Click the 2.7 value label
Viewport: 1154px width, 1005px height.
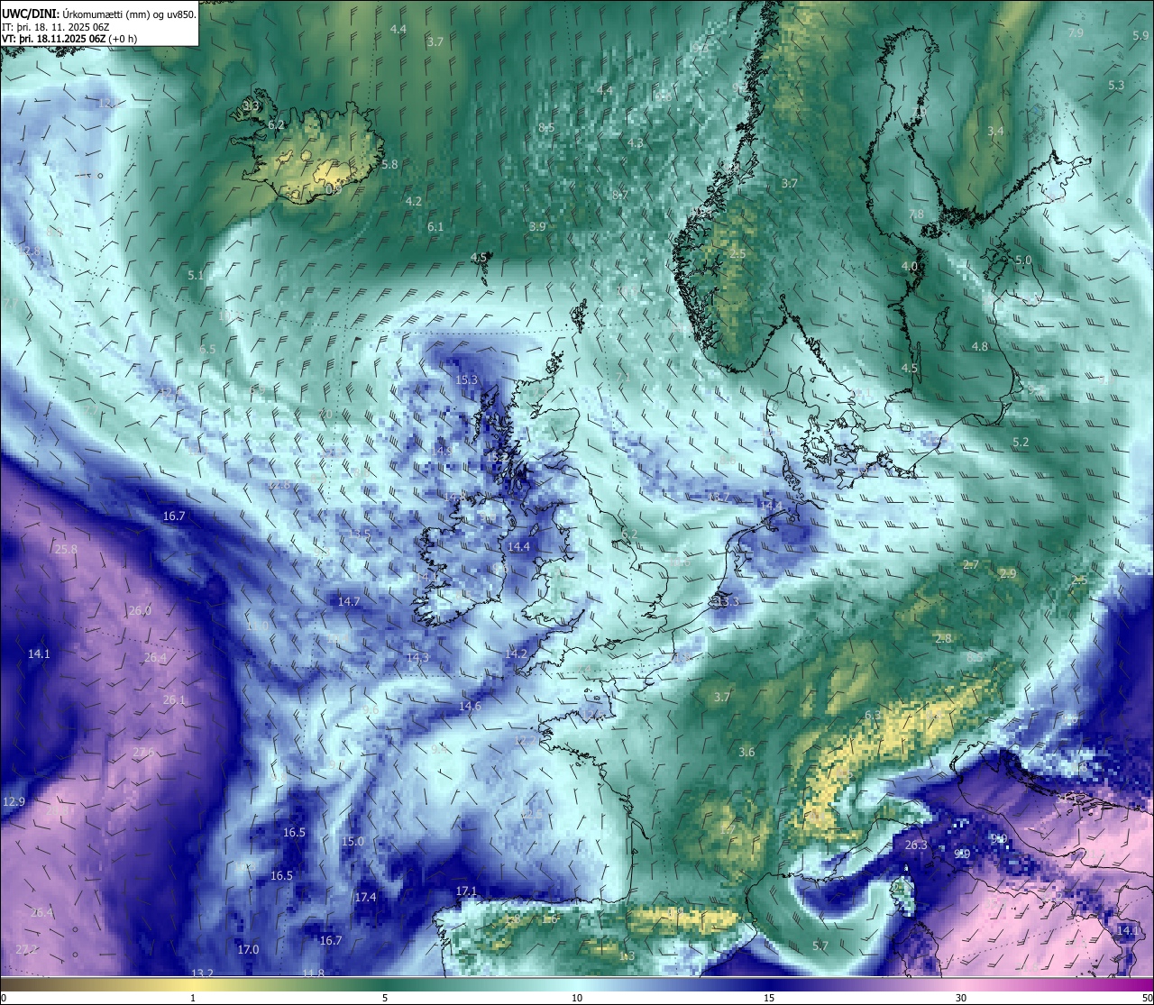(971, 564)
